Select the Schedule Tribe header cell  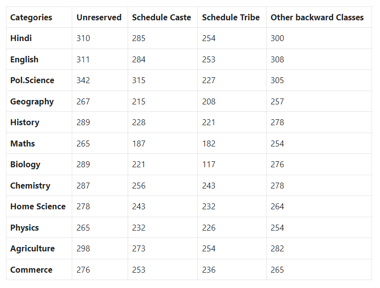click(231, 17)
